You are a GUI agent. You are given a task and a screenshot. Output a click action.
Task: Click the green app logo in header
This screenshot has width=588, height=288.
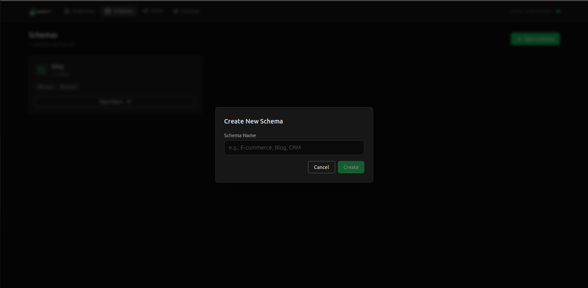[x=32, y=11]
